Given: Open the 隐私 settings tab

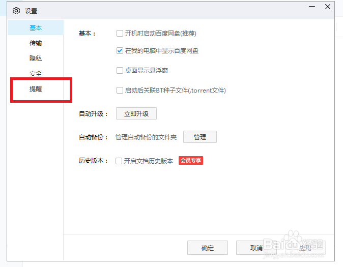Looking at the screenshot, I should point(36,58).
